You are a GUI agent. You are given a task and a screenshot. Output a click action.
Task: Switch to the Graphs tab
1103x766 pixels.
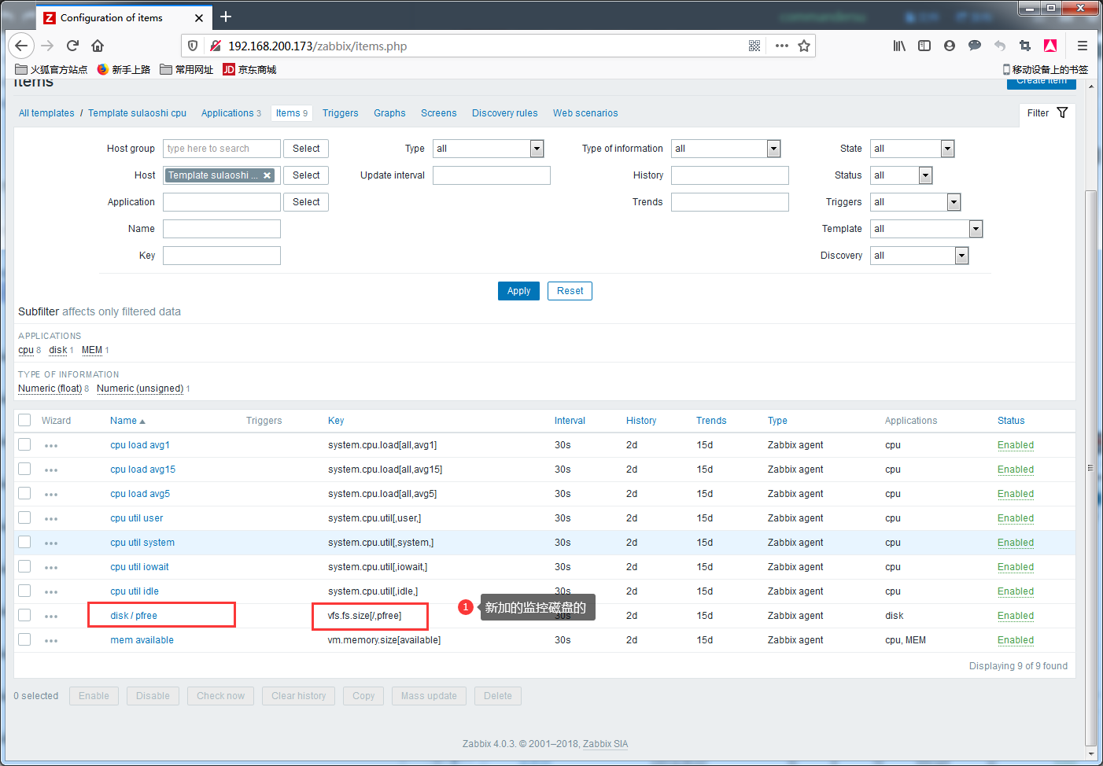389,113
